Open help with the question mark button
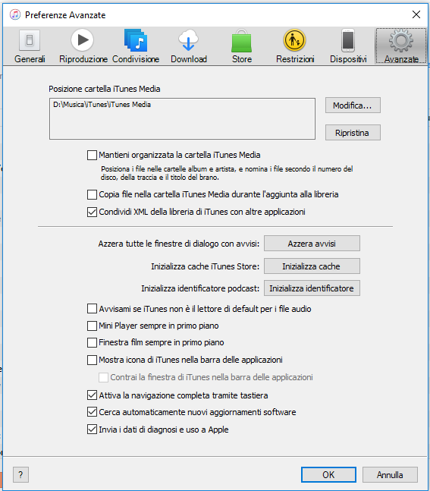The width and height of the screenshot is (430, 491). pos(20,475)
